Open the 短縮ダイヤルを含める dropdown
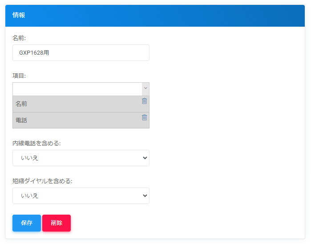This screenshot has width=311, height=244. tap(81, 196)
